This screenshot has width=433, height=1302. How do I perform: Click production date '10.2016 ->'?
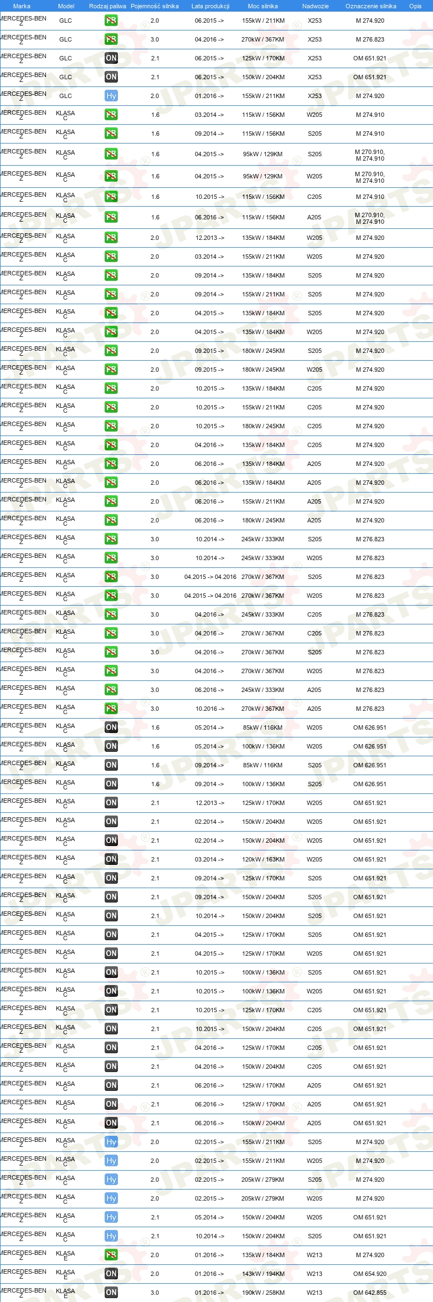click(210, 709)
